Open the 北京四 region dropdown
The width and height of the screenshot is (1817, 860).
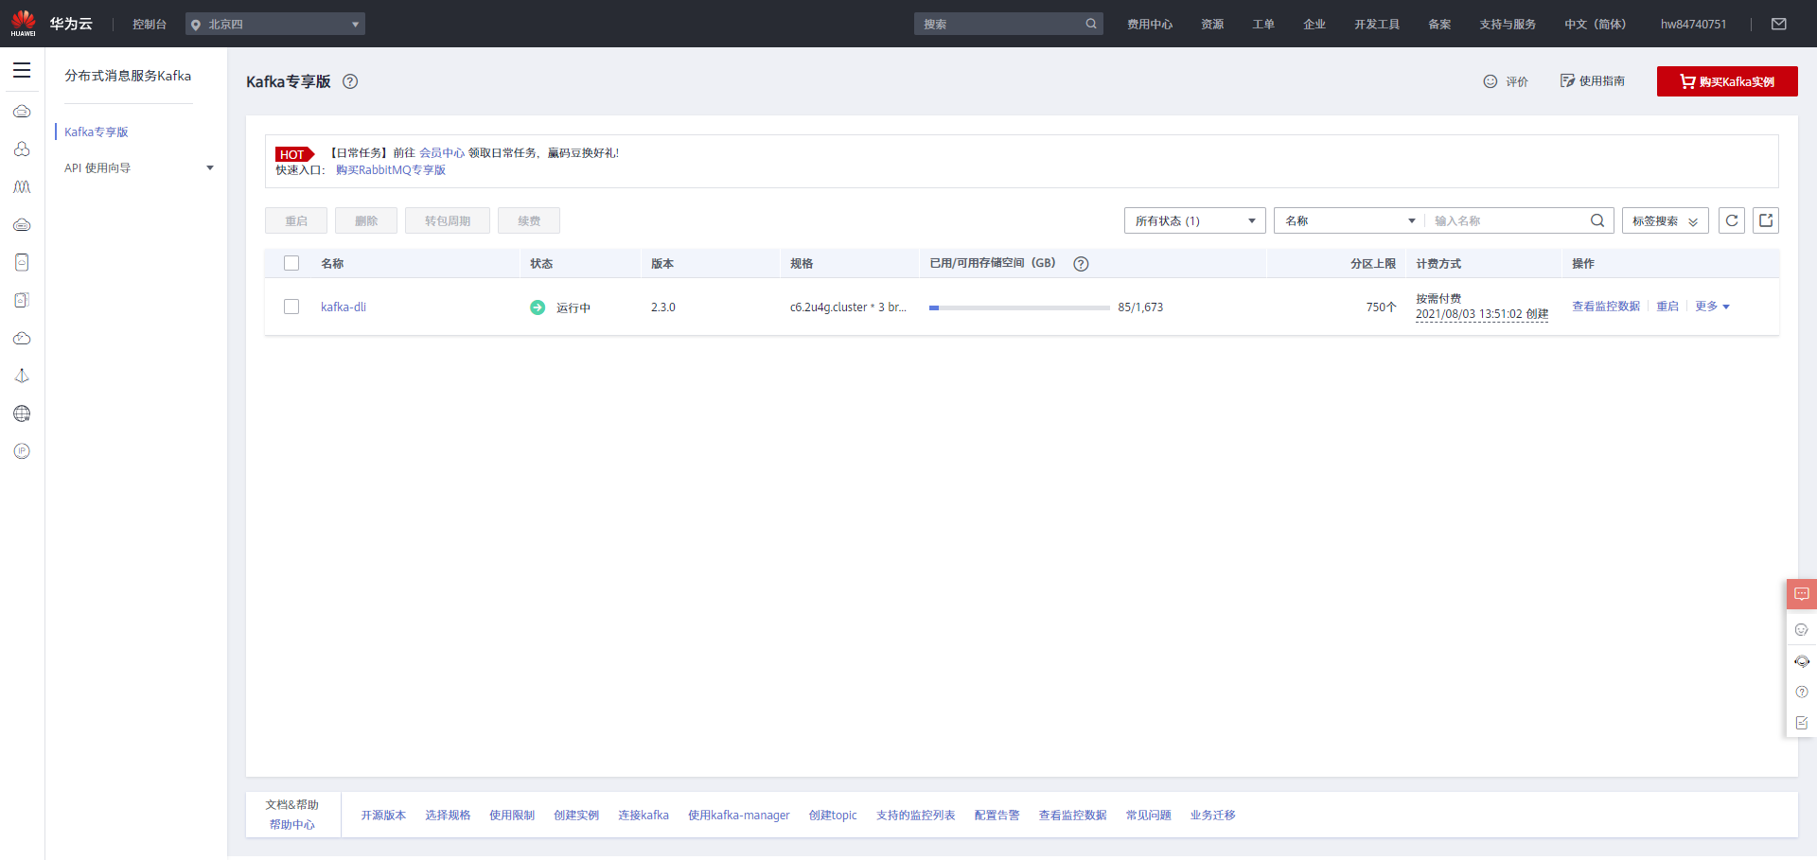coord(275,24)
